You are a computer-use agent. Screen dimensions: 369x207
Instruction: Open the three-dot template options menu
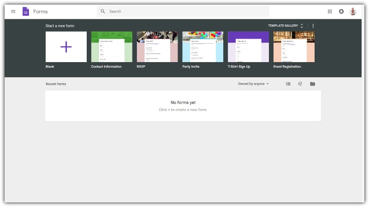click(x=313, y=26)
